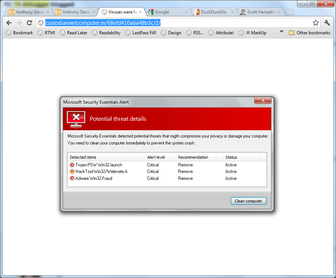Viewport: 336px width, 278px height.
Task: Select the Trojan-PSW.Win32.launch row
Action: pos(167,165)
